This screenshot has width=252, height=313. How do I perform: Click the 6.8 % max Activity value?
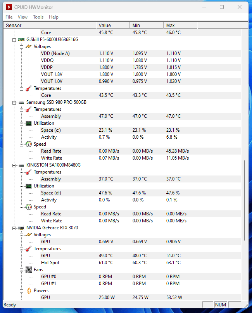click(172, 137)
